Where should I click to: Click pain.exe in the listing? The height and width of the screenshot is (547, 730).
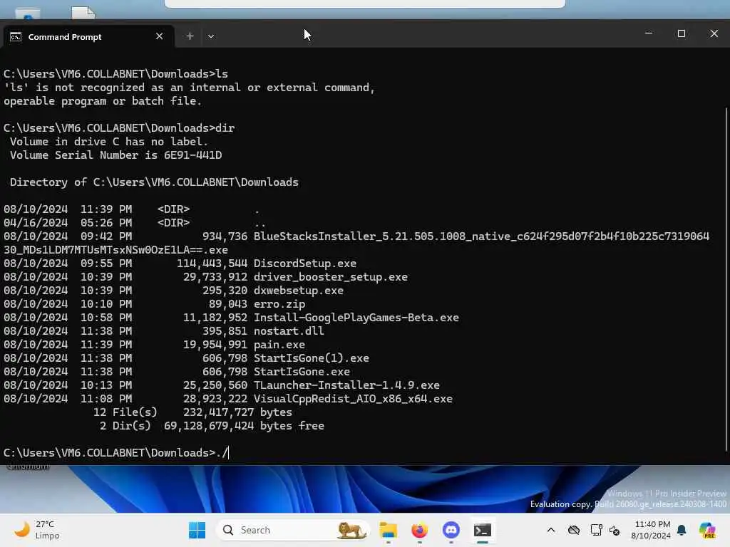pyautogui.click(x=279, y=345)
